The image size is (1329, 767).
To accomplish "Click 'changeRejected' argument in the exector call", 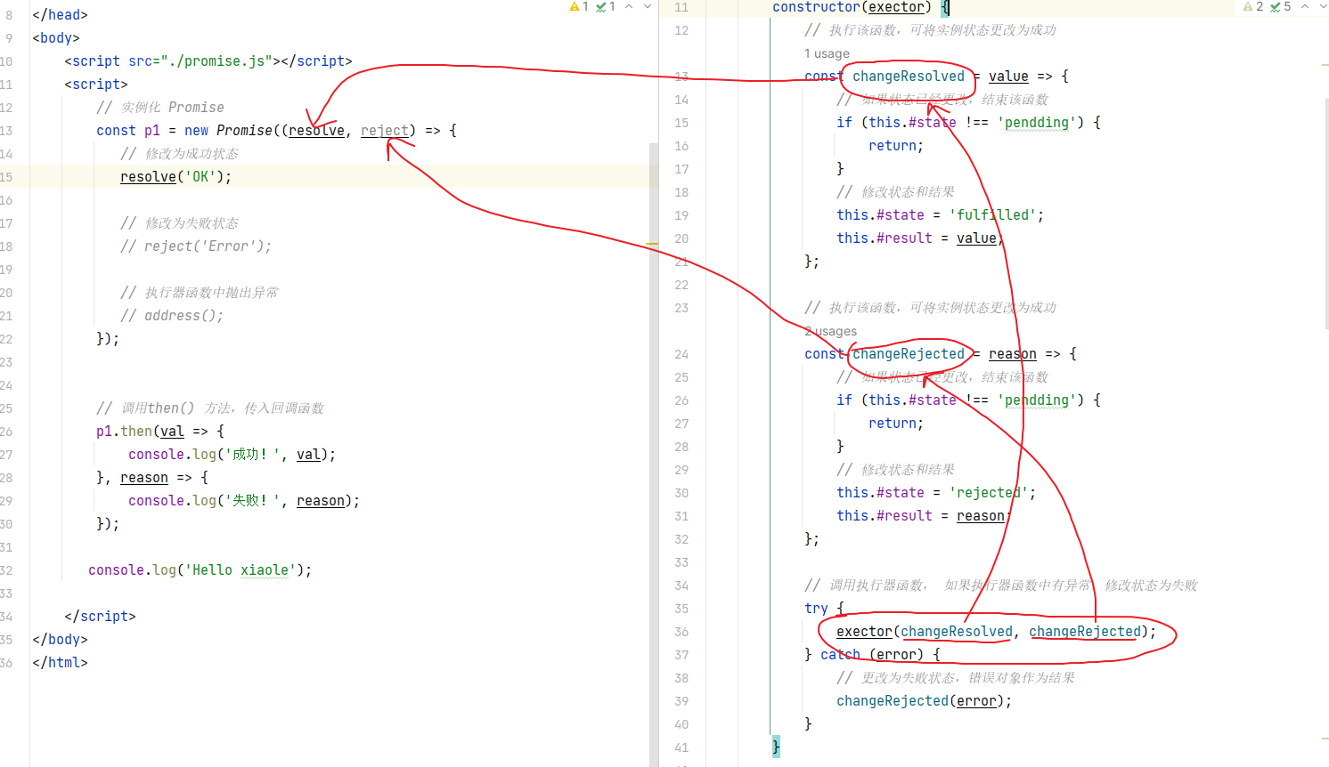I will [1085, 632].
